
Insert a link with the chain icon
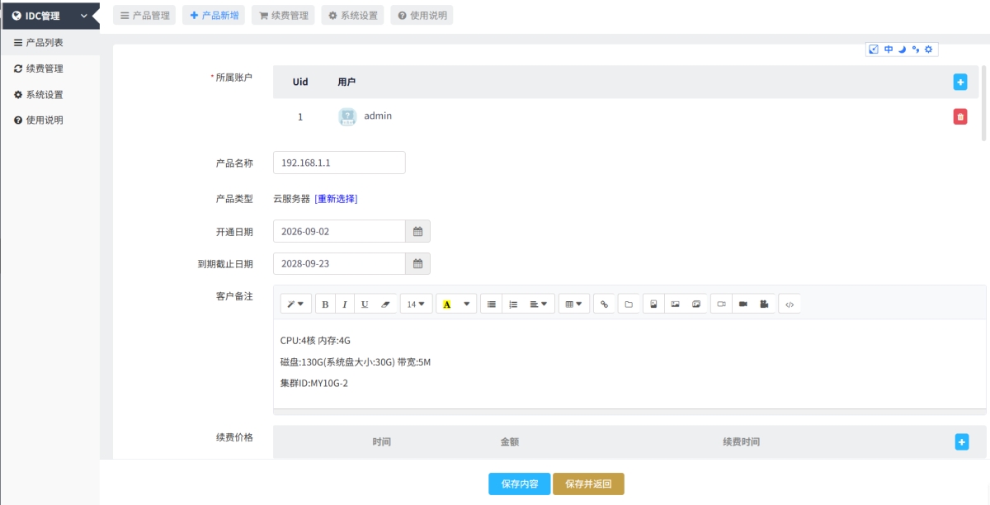[604, 304]
